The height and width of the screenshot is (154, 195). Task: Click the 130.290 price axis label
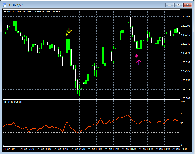186,26
